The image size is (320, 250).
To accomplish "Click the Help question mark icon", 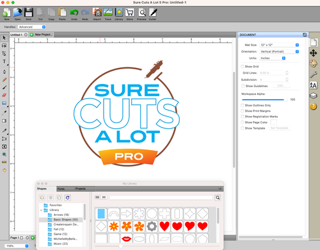I will [x=314, y=106].
